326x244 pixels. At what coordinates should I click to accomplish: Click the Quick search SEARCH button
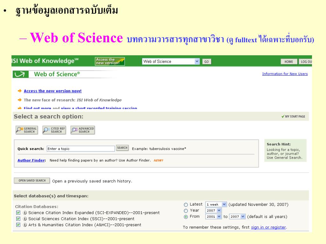(x=122, y=148)
